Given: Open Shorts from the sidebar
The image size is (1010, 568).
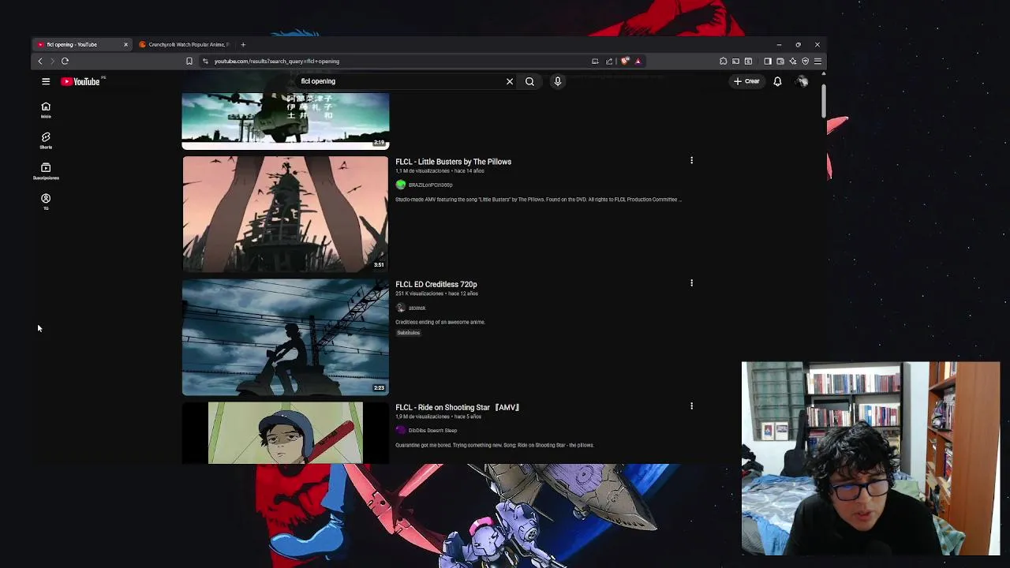Looking at the screenshot, I should 46,140.
